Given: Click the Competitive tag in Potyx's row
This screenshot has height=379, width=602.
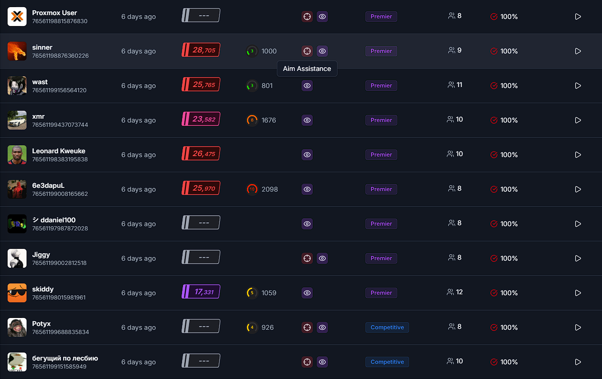Looking at the screenshot, I should coord(387,327).
